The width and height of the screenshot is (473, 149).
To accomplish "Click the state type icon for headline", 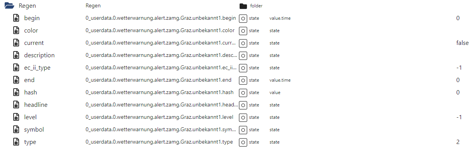I will (x=243, y=105).
